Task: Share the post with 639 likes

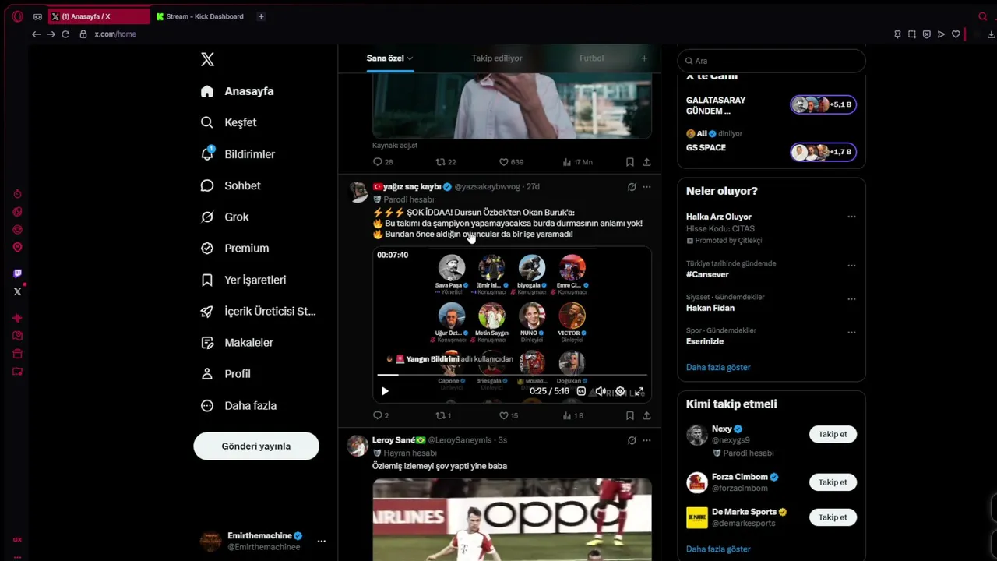Action: (646, 162)
